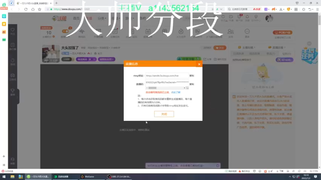Open the yellow star favorites sidebar icon
This screenshot has width=321, height=180.
click(x=4, y=24)
